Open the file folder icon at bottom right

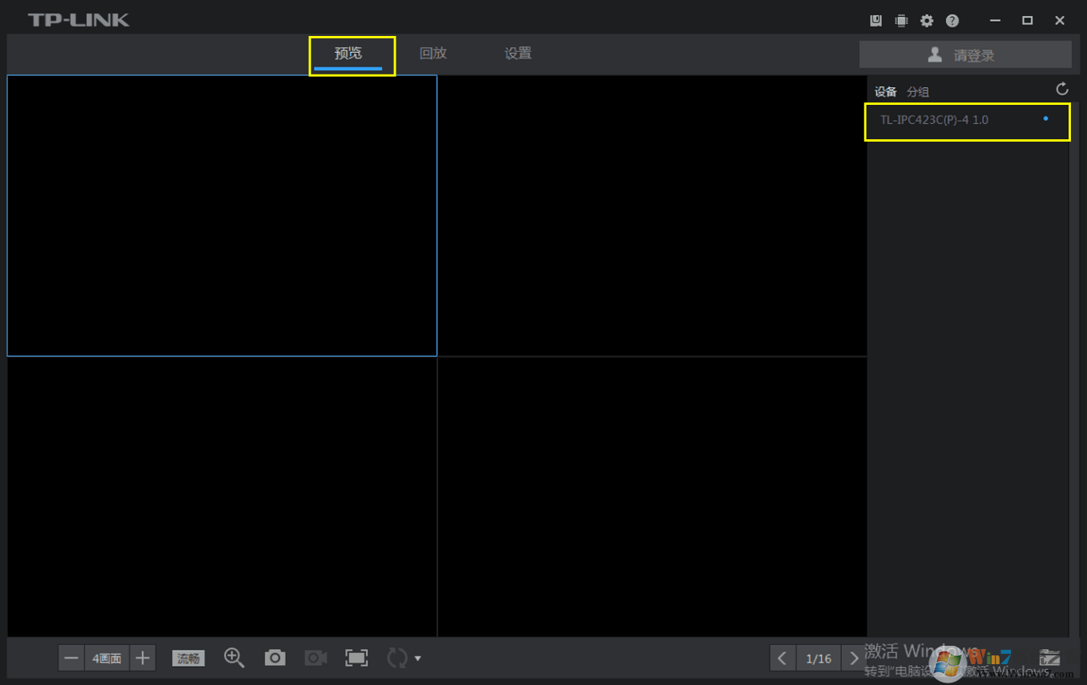[x=1049, y=658]
